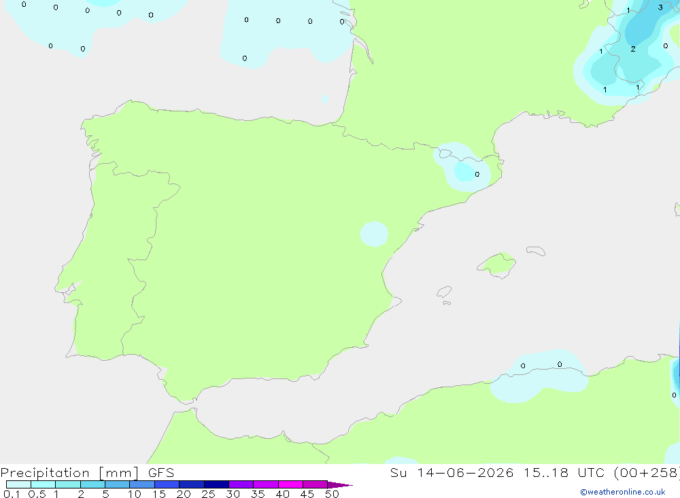Screen dimensions: 680x498
Task: Click the legend label '45'
Action: [x=307, y=494]
